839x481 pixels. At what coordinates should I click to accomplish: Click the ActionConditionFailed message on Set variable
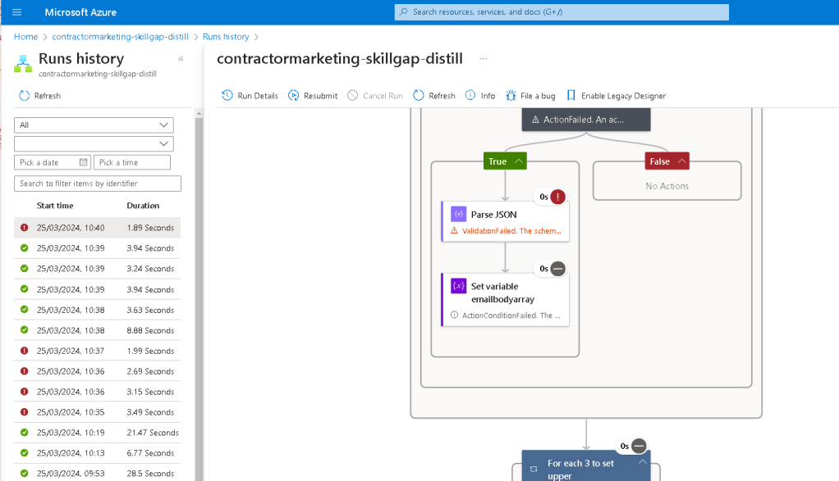pyautogui.click(x=511, y=315)
